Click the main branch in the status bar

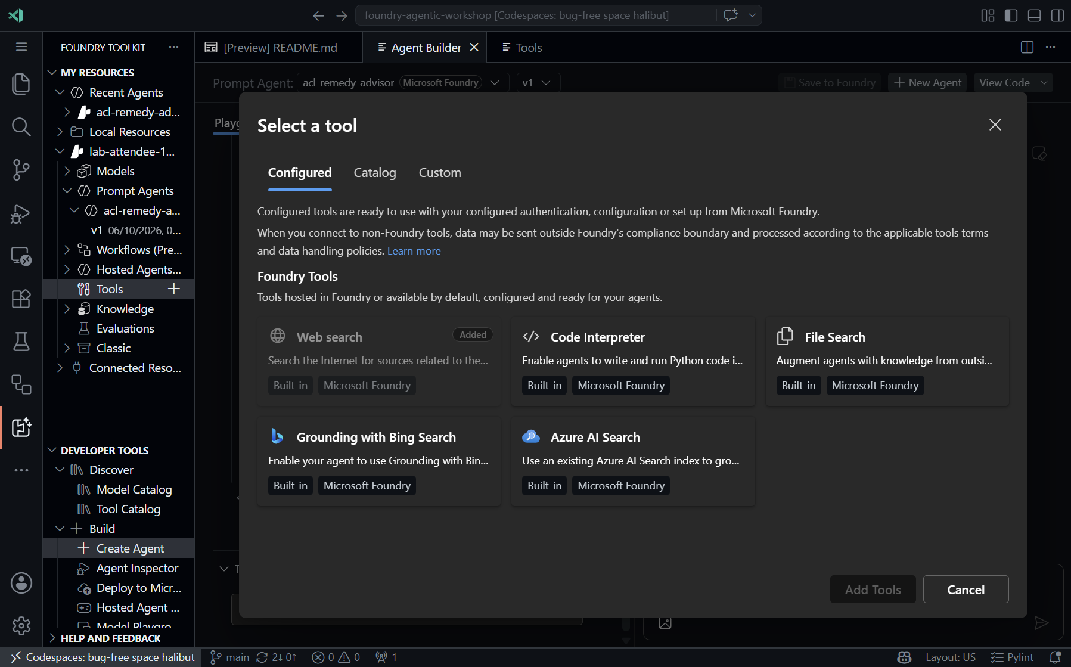pyautogui.click(x=230, y=657)
